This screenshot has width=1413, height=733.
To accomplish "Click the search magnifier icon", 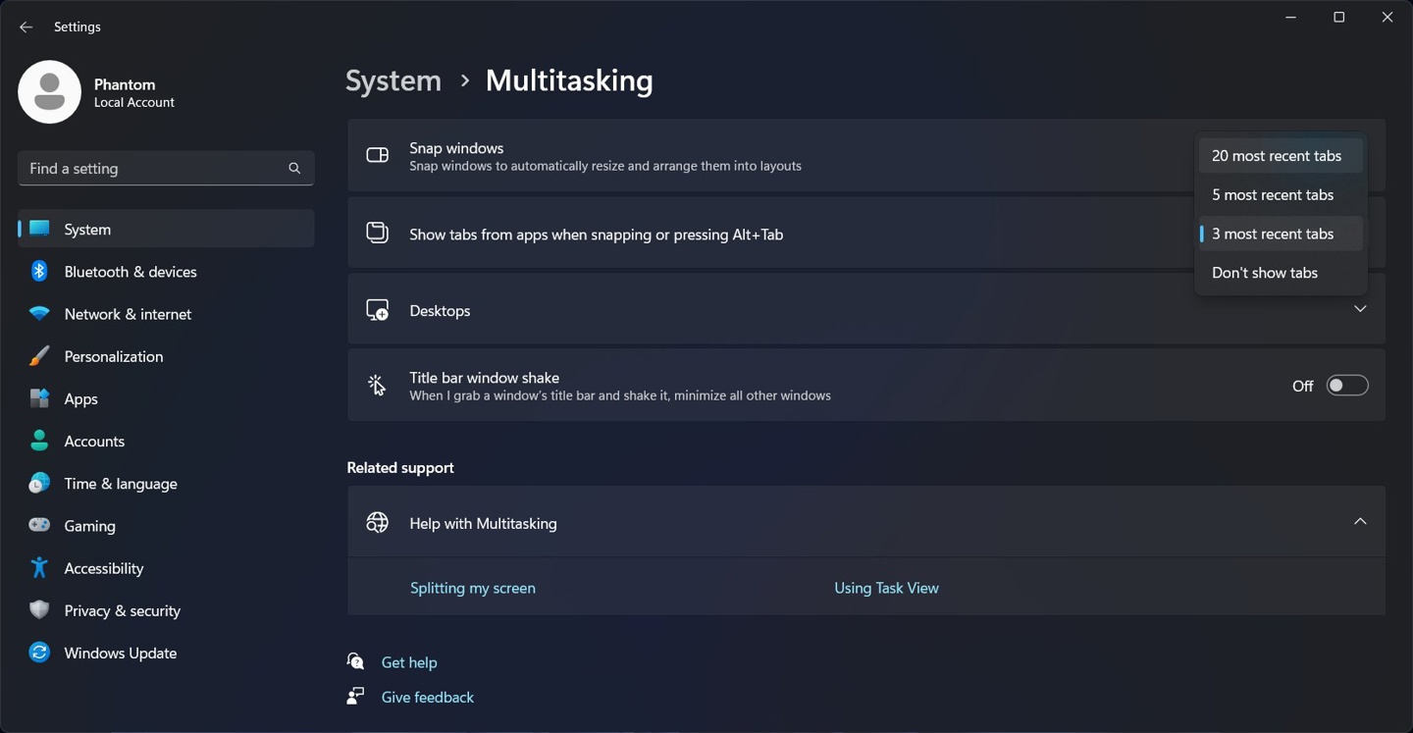I will tap(294, 169).
